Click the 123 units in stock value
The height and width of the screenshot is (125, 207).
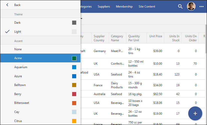(x=177, y=74)
